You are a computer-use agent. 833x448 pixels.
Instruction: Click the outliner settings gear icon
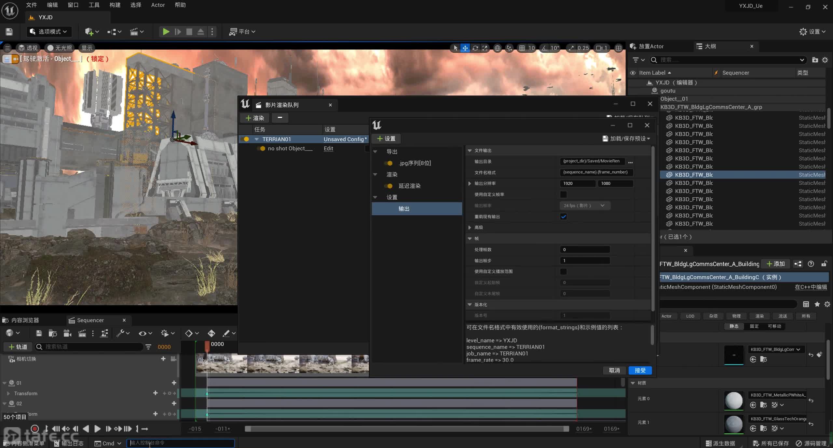pyautogui.click(x=825, y=60)
